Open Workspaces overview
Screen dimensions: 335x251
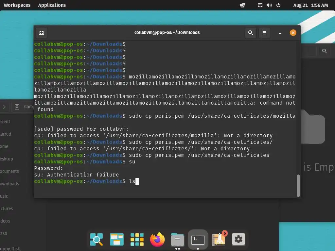(x=17, y=5)
